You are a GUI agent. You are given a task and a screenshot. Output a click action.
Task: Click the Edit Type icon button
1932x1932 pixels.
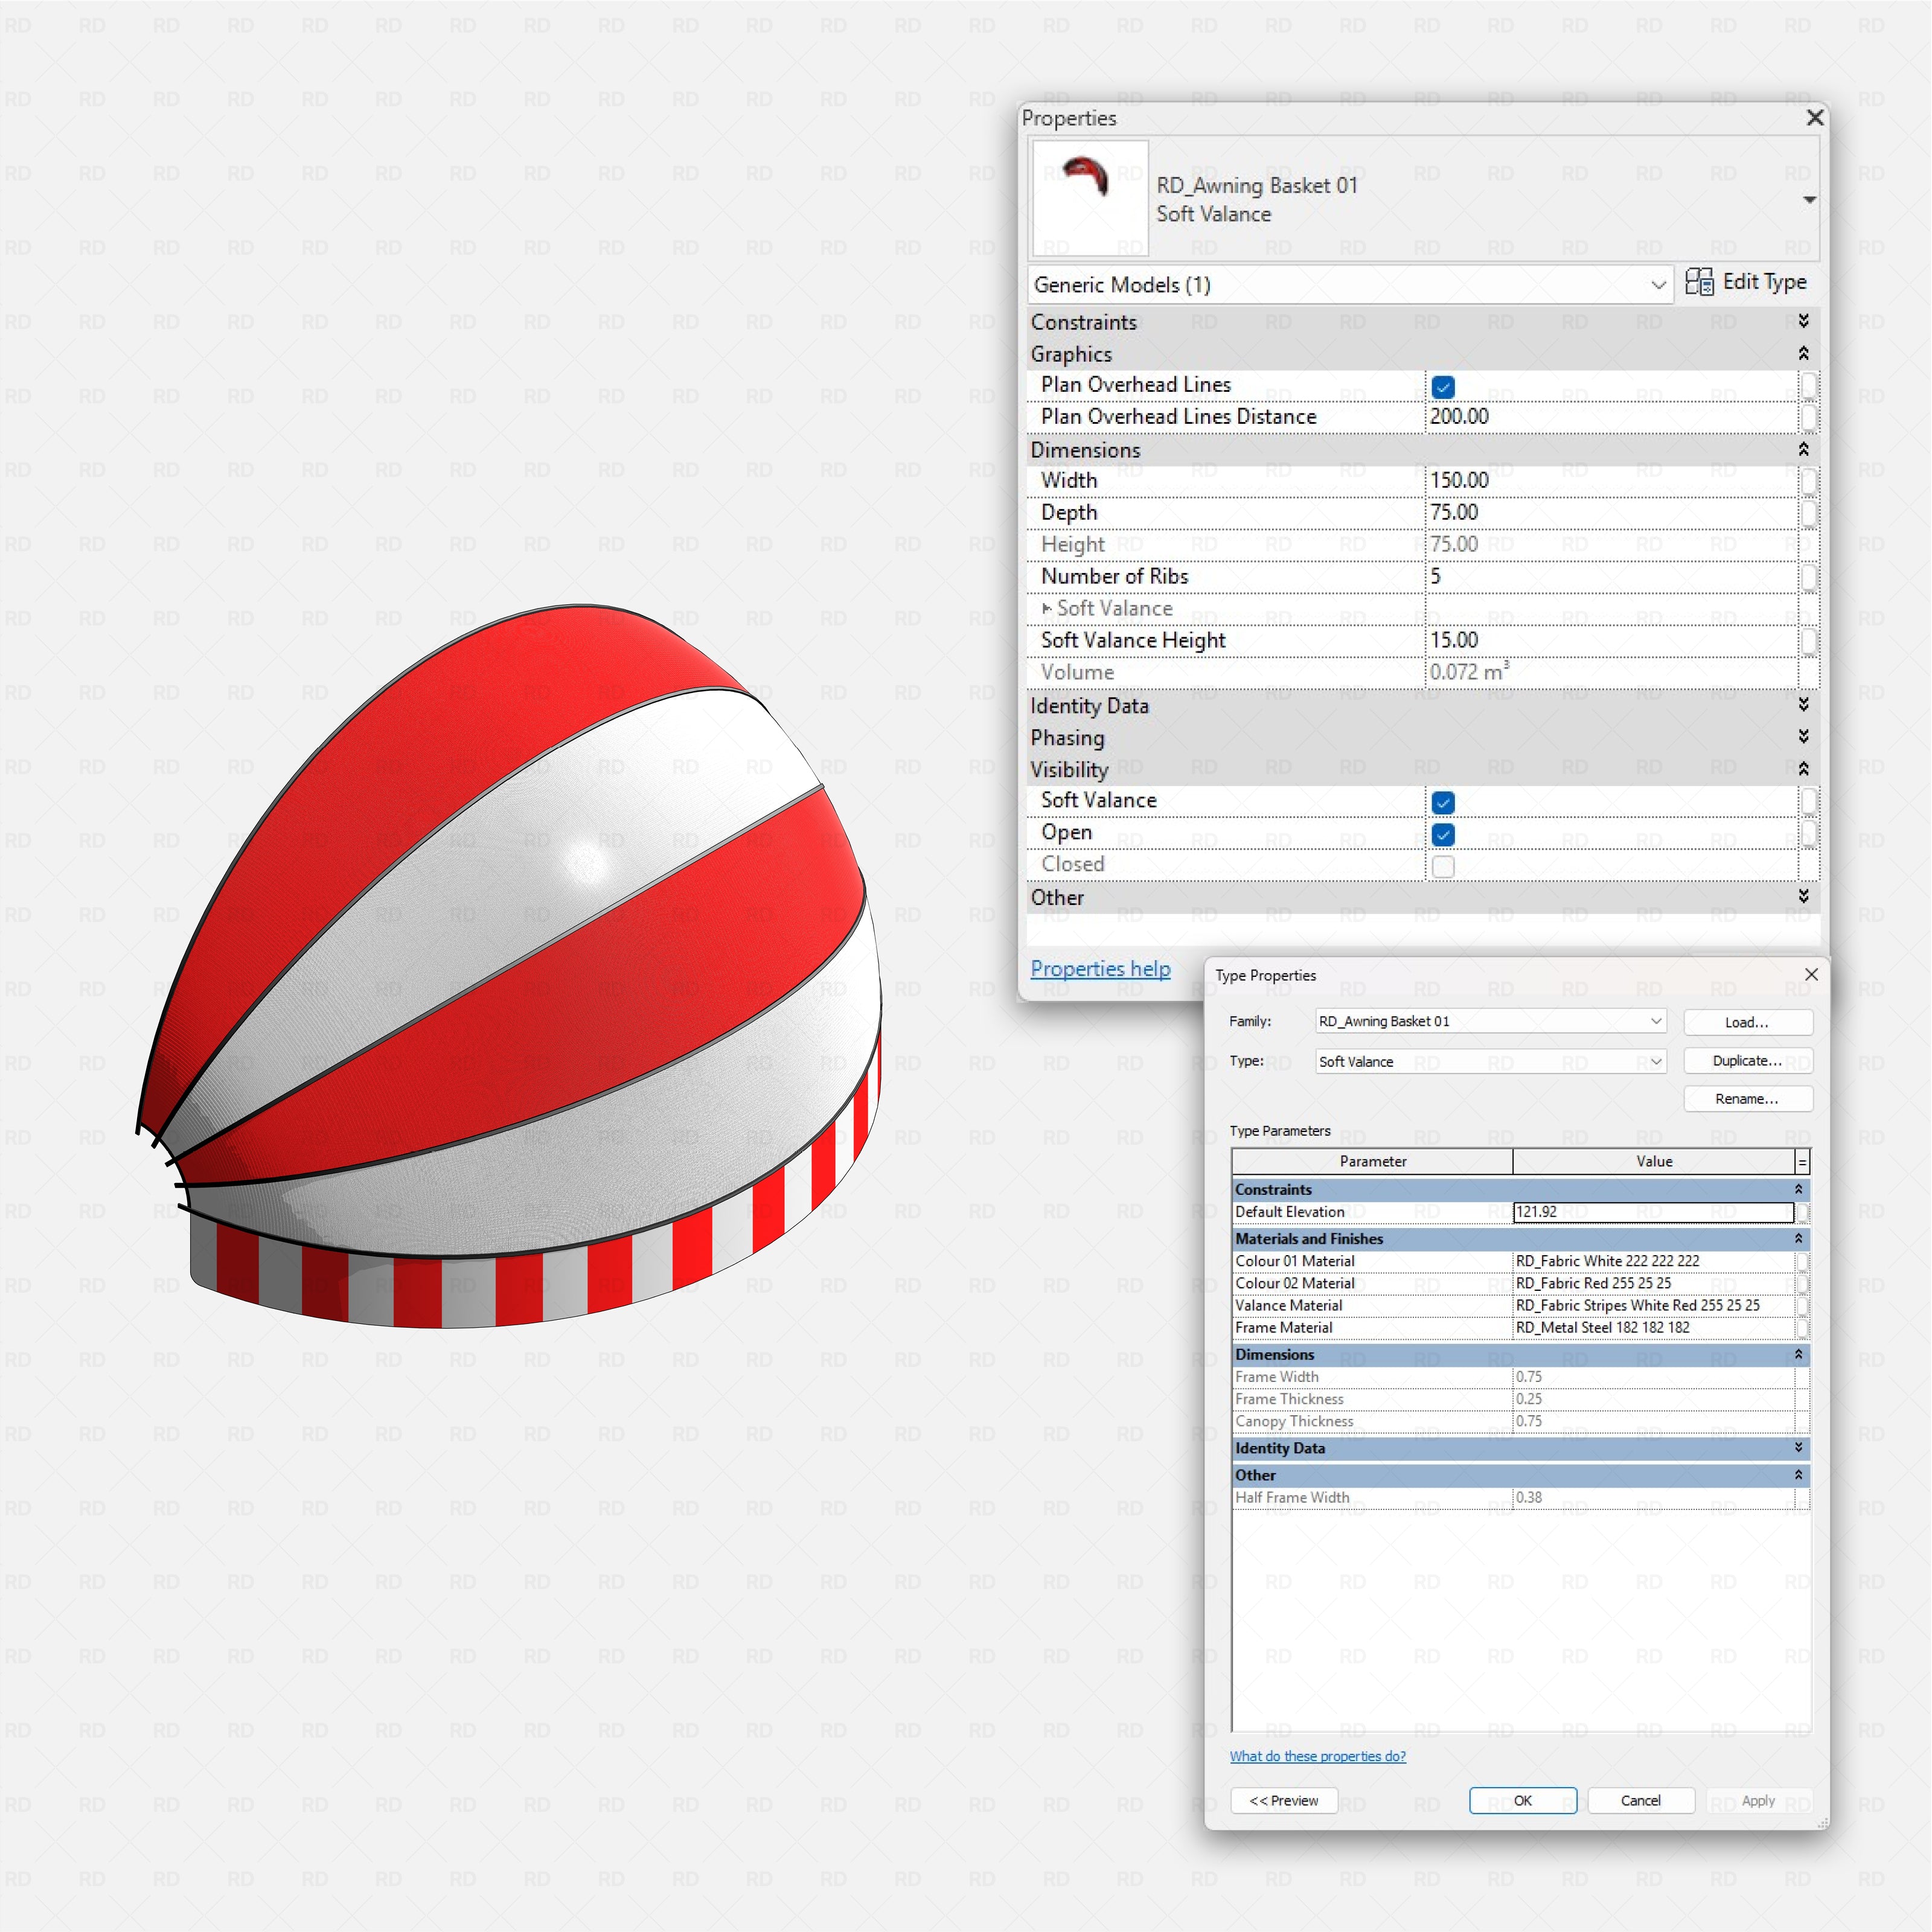pos(1745,283)
